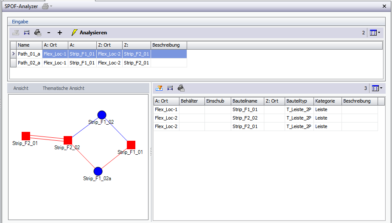Click the Strip_F2_01 red square node

pos(26,136)
